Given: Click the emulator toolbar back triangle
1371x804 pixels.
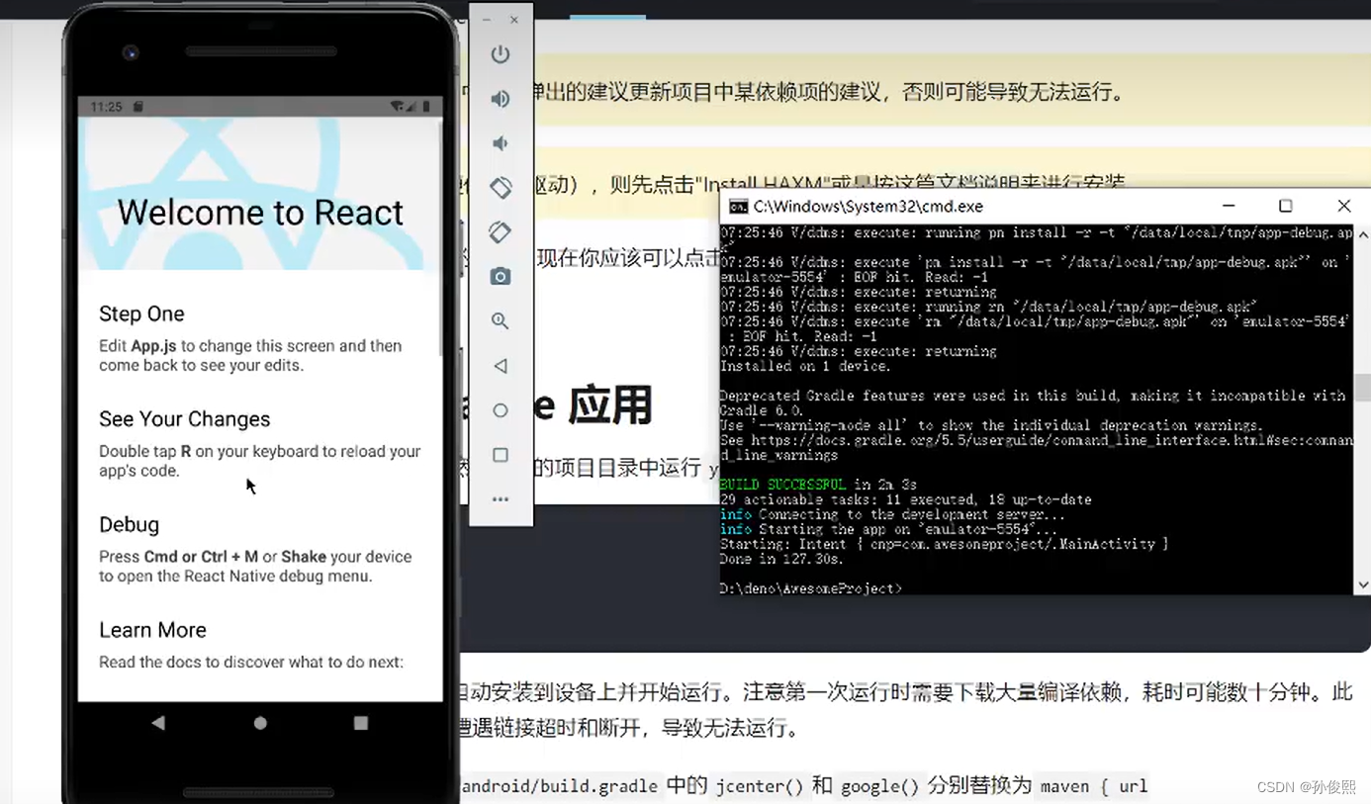Looking at the screenshot, I should tap(501, 366).
